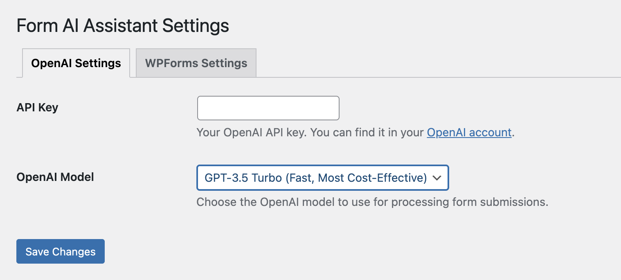Focus the empty OpenAI API key input
The width and height of the screenshot is (621, 280).
[x=268, y=108]
